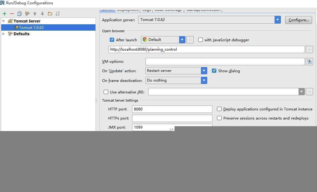Browse for an alternative JRE with the ellipsis

309,92
